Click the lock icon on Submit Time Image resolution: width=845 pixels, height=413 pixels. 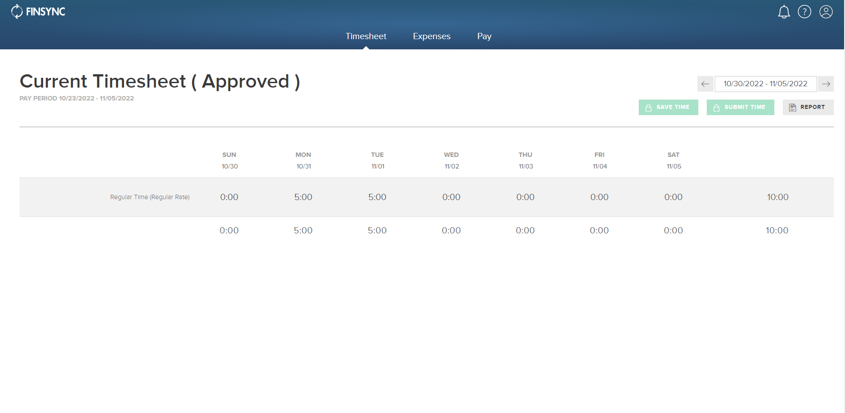pyautogui.click(x=717, y=107)
